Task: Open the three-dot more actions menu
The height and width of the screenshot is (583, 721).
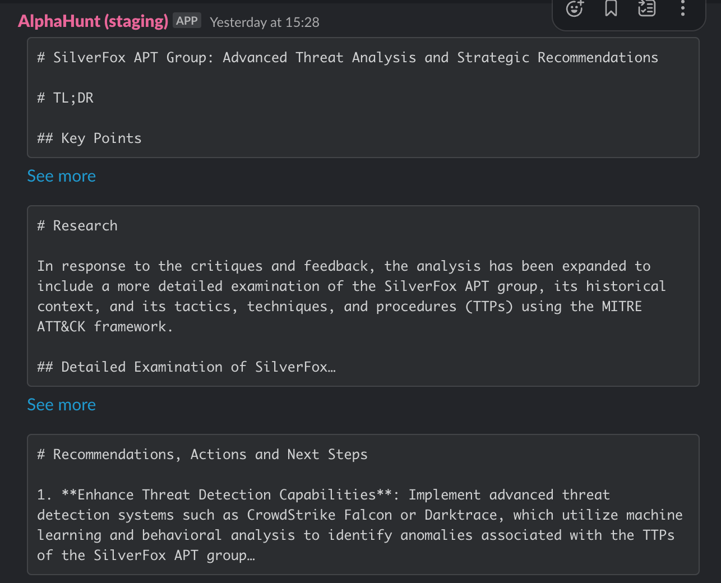Action: click(682, 8)
